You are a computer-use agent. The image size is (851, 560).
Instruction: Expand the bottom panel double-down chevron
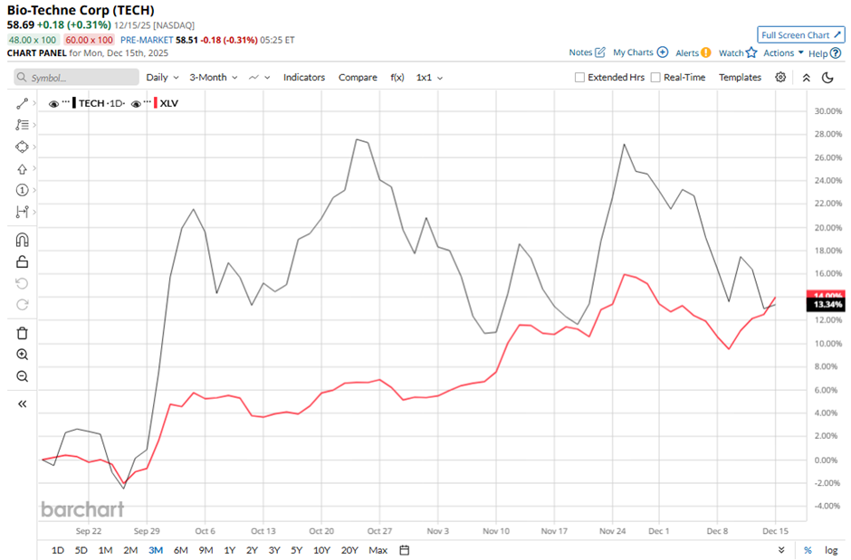coord(781,550)
